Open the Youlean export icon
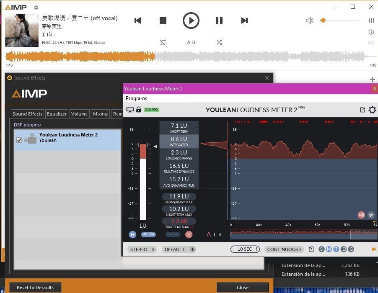 pyautogui.click(x=362, y=110)
